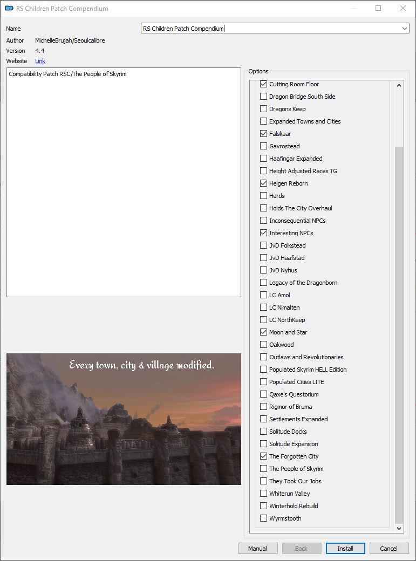Enable Dragon Bridge South Side patch

[x=263, y=97]
